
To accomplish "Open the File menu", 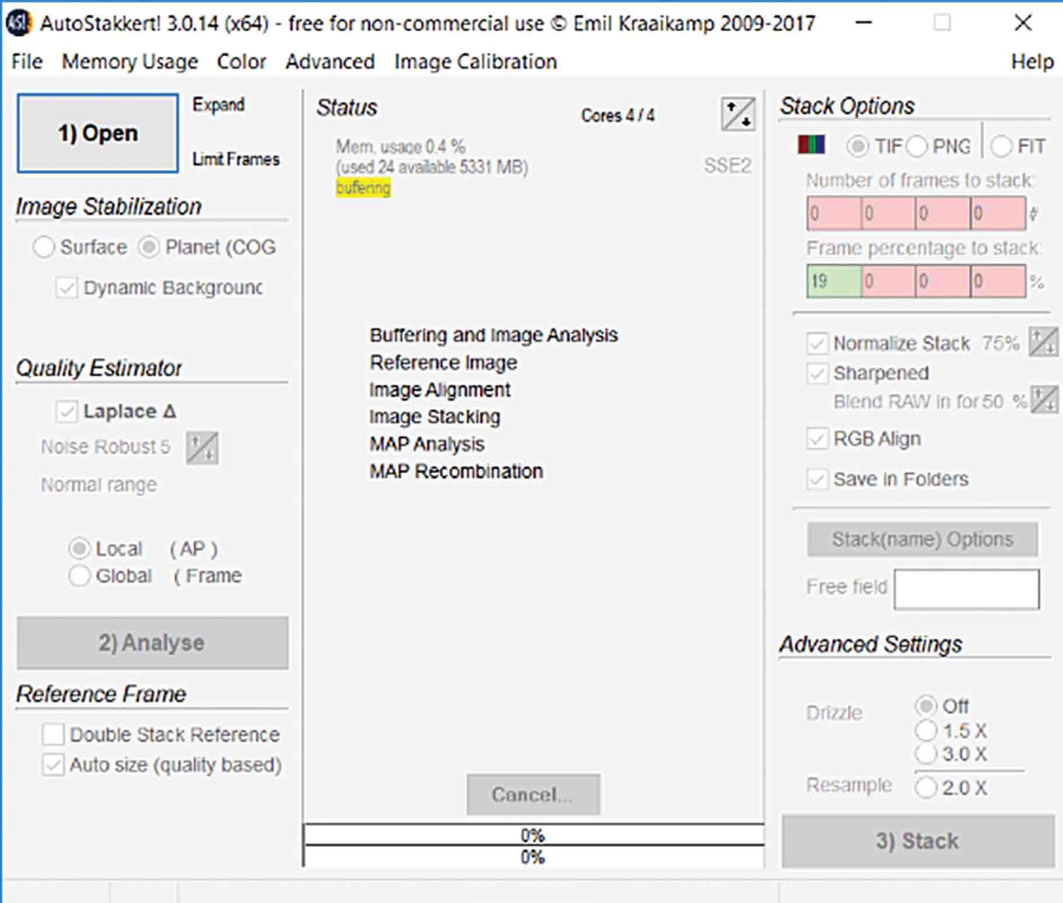I will 27,61.
